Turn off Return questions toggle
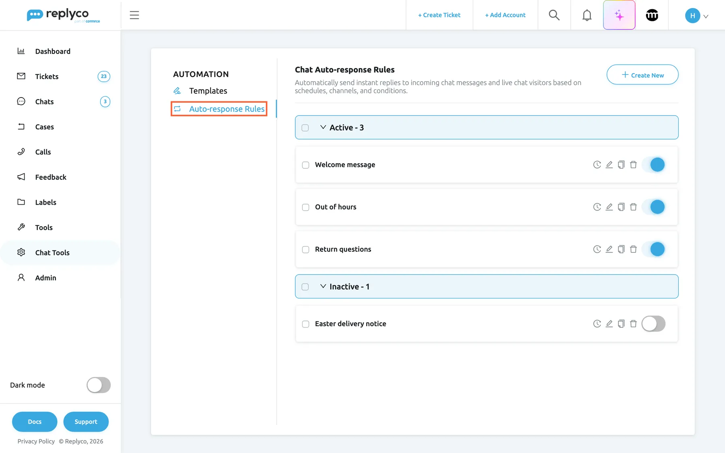Viewport: 725px width, 453px height. tap(653, 249)
